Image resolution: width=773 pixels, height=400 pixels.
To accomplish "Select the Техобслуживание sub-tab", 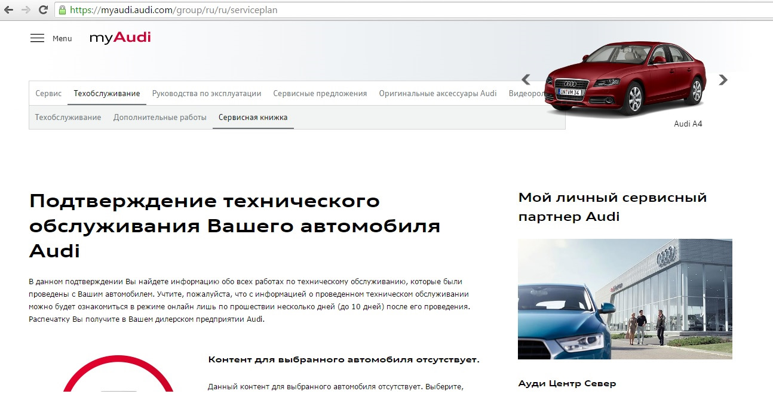I will [x=68, y=118].
